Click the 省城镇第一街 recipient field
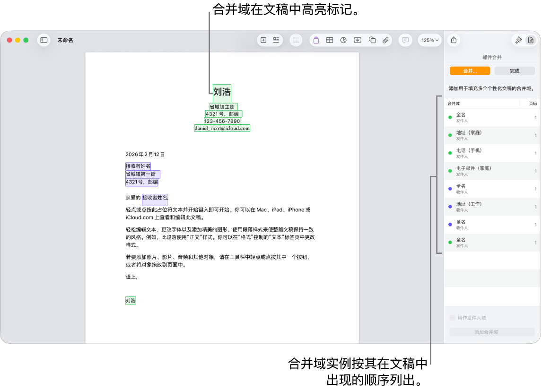 pos(142,174)
